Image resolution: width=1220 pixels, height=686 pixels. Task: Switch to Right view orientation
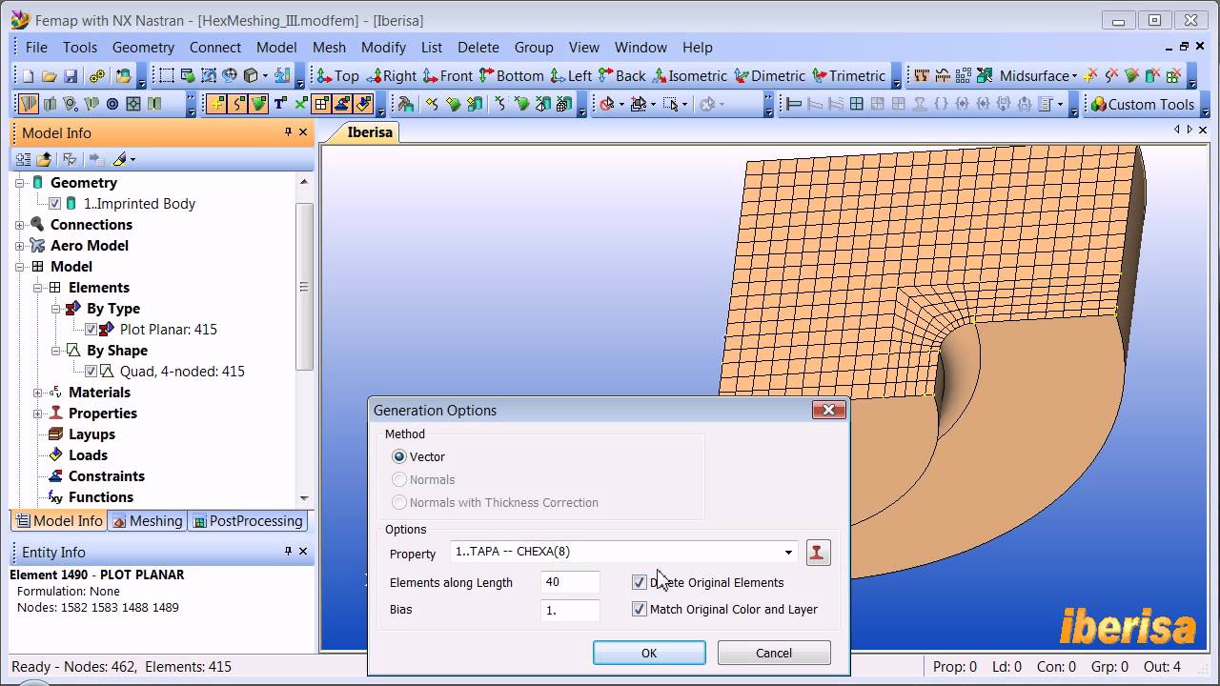391,76
